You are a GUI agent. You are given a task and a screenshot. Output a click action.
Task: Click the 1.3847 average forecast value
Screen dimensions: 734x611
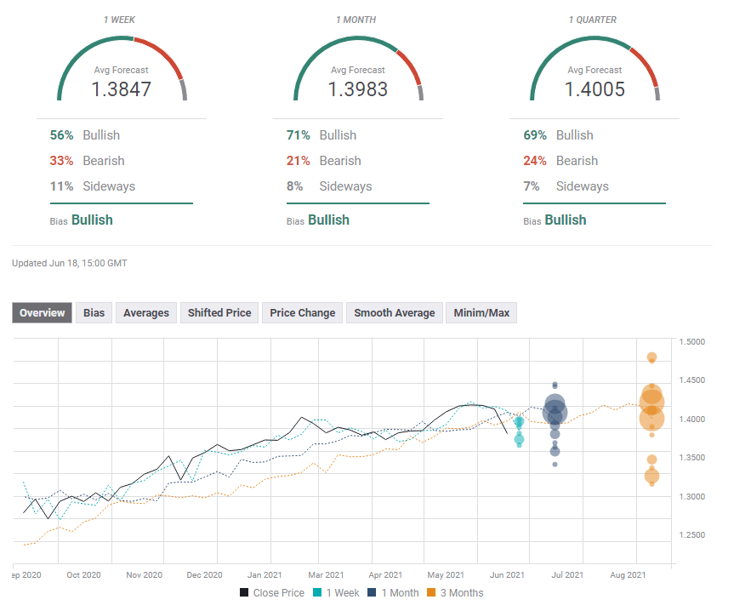click(x=122, y=89)
